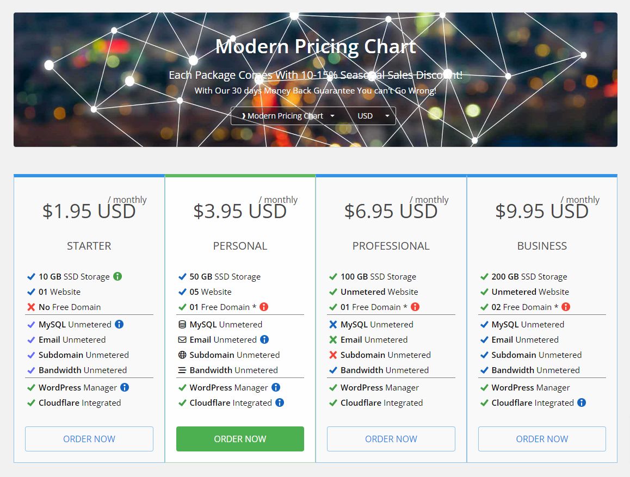Image resolution: width=630 pixels, height=477 pixels.
Task: Click info icon next to Personal Cloudflare Integrated
Action: [280, 402]
